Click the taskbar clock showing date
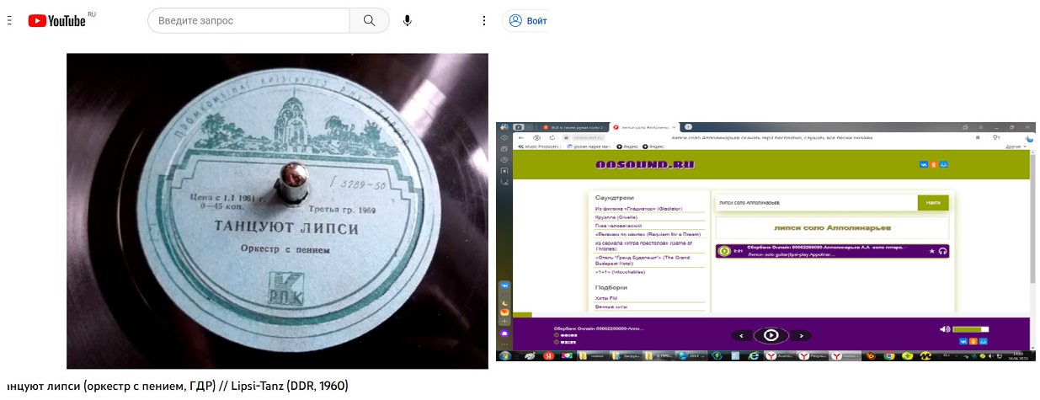This screenshot has height=400, width=1040. [x=1017, y=356]
